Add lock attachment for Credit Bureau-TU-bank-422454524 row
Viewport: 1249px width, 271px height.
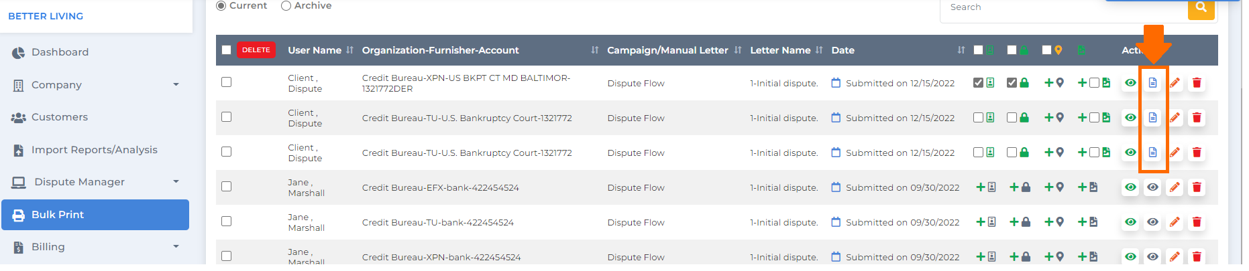point(1020,222)
